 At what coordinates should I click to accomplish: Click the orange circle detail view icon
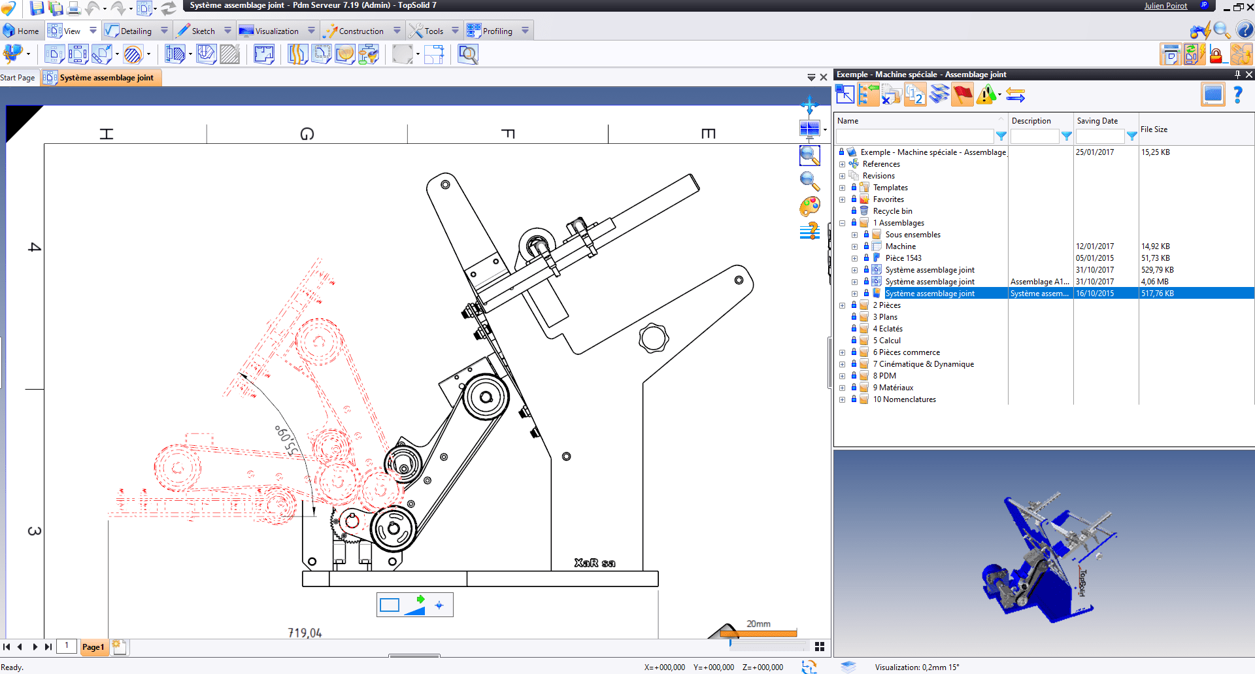[x=344, y=54]
